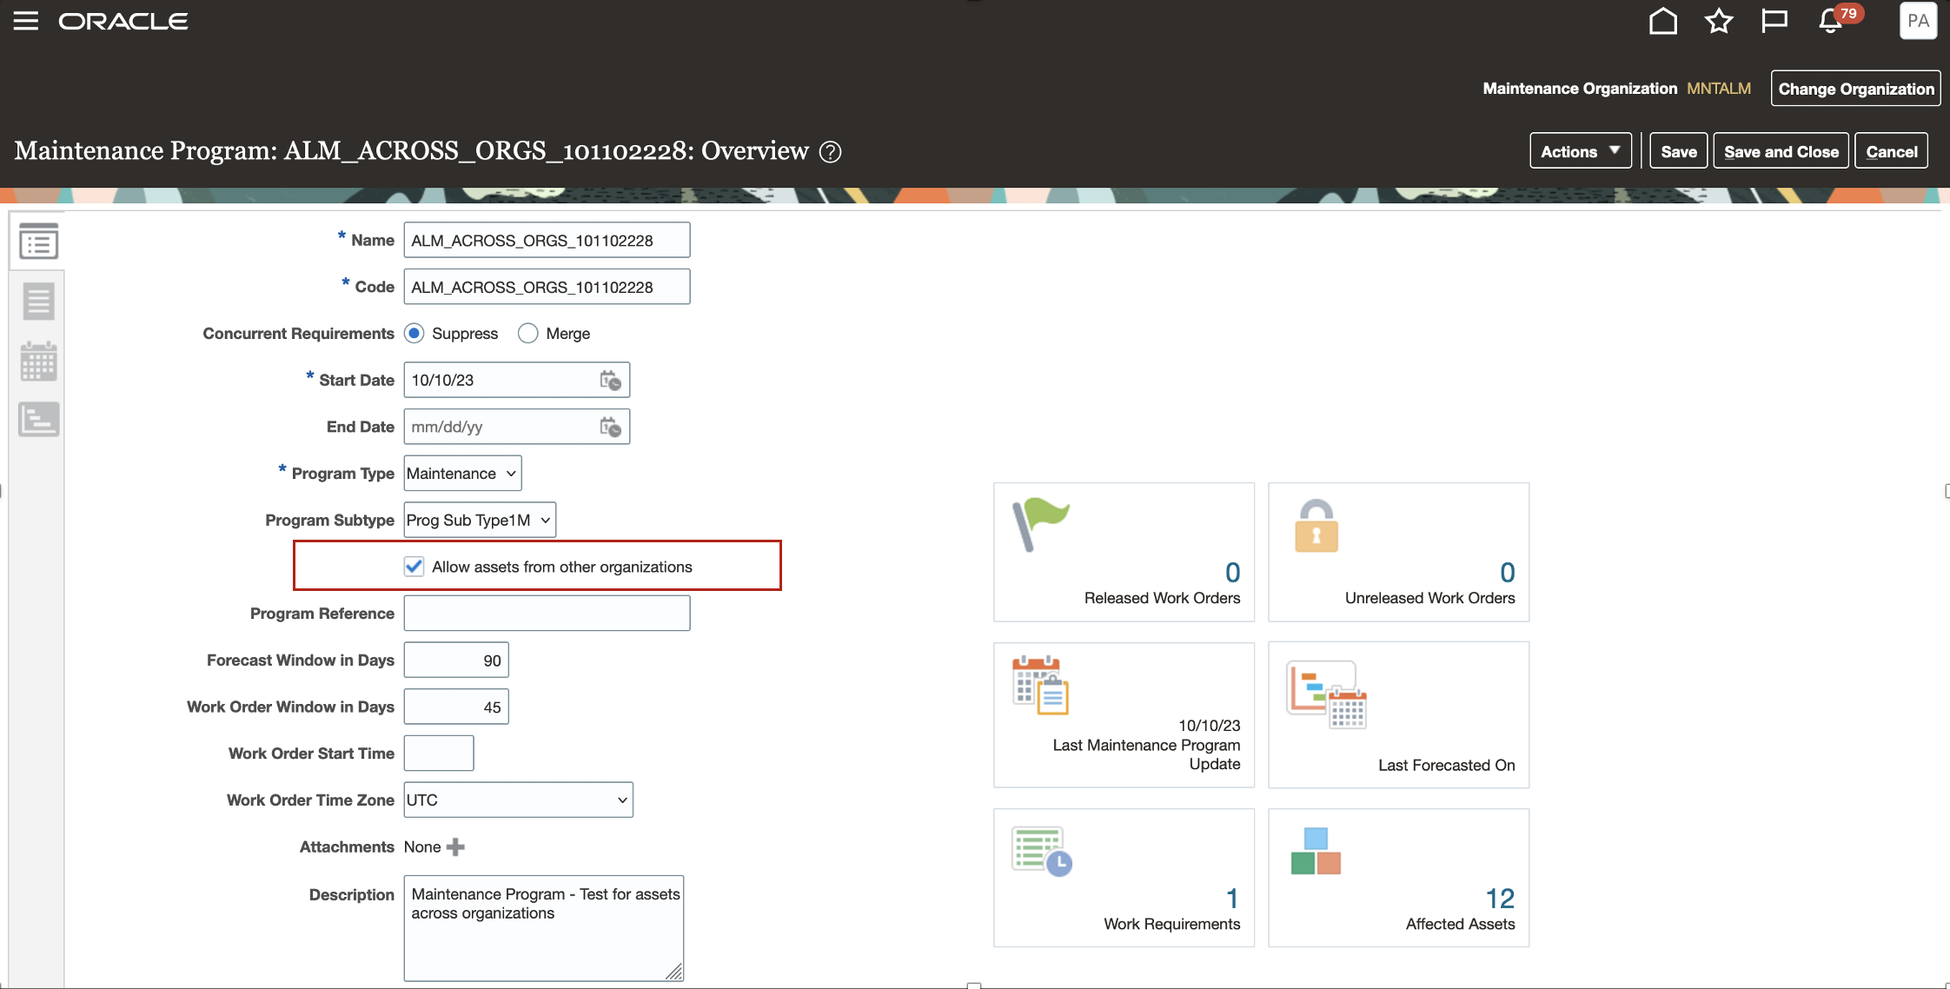Image resolution: width=1950 pixels, height=989 pixels.
Task: Click Change Organization button
Action: [1855, 89]
